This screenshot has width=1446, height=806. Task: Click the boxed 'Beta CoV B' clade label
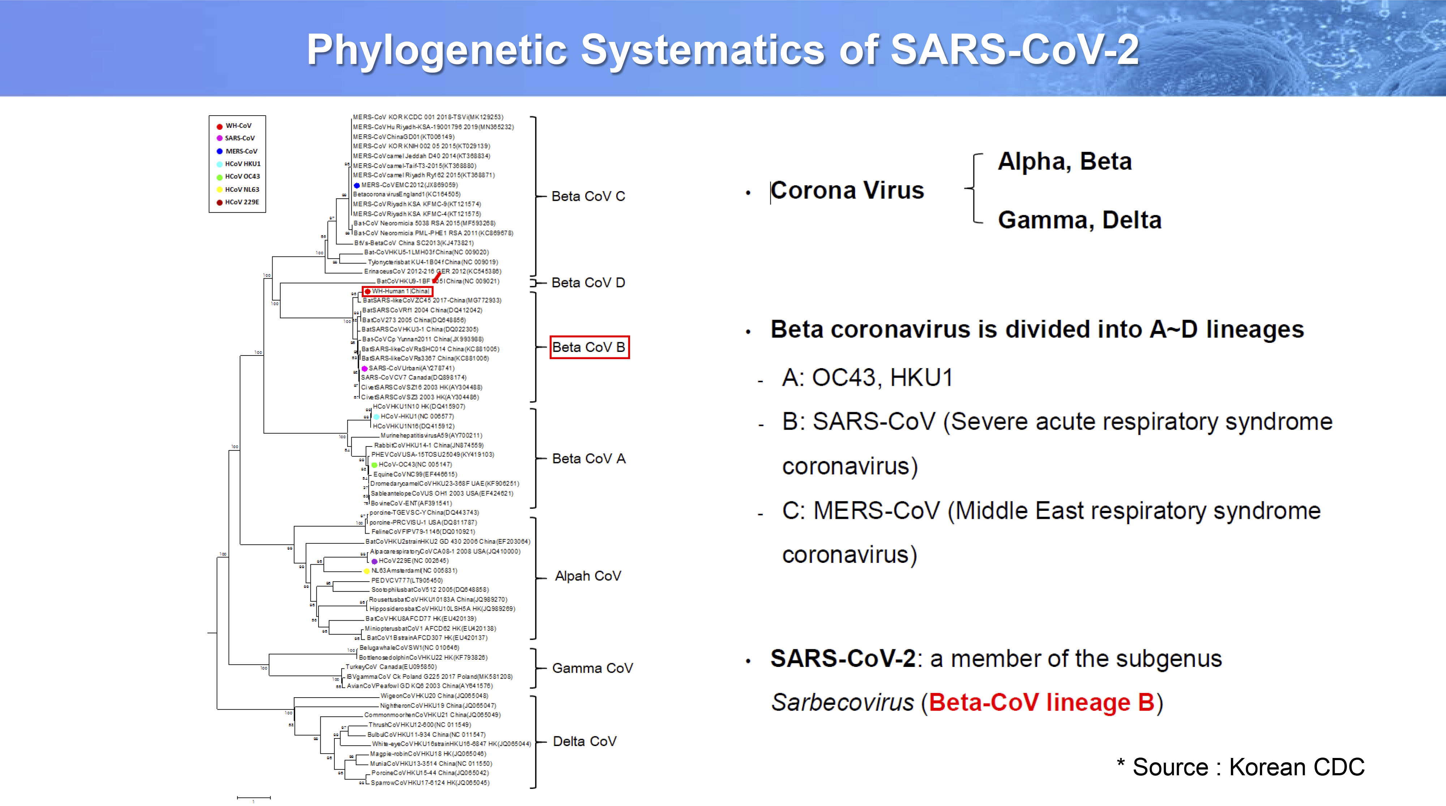pos(589,347)
